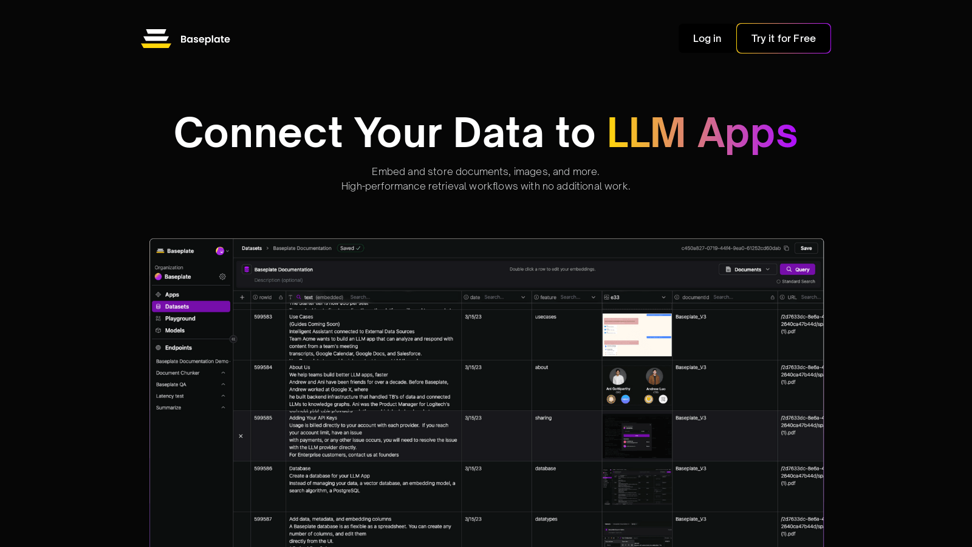Click the purple Query button
This screenshot has height=547, width=972.
[x=798, y=269]
